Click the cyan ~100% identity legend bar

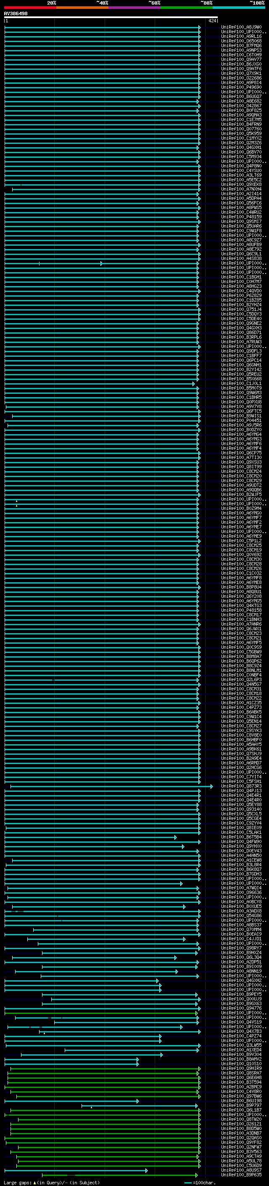239,8
